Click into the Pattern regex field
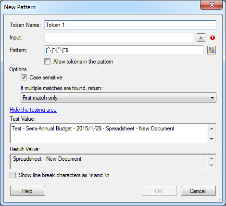Viewport: 226px width, 206px height. (124, 50)
